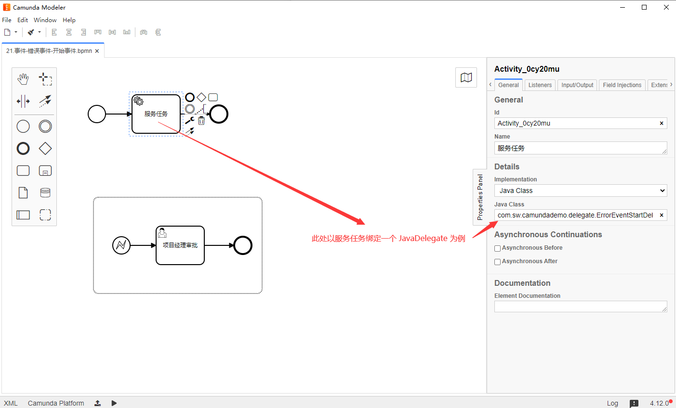
Task: Create DataObjectReference from palette
Action: coord(23,192)
